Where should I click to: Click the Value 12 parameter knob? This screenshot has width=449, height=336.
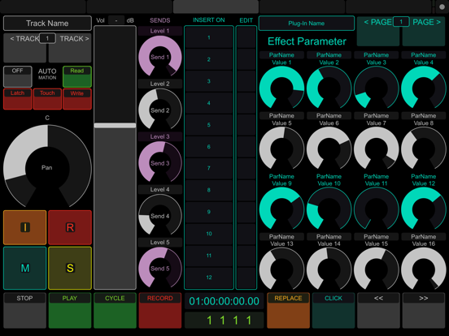point(424,209)
